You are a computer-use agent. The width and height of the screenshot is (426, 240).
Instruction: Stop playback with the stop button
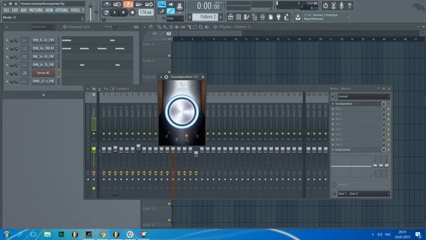(123, 13)
